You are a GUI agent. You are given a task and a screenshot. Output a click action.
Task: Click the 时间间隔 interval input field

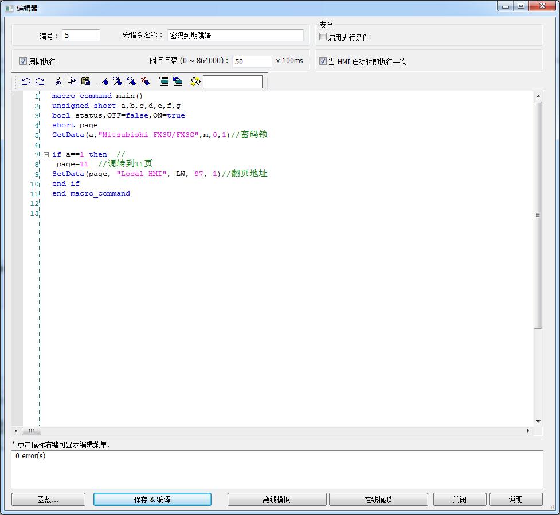tap(252, 61)
